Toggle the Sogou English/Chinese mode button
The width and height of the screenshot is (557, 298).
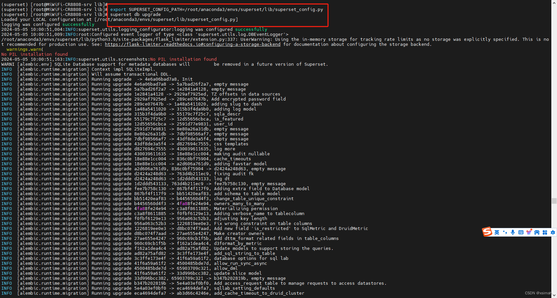coord(497,232)
